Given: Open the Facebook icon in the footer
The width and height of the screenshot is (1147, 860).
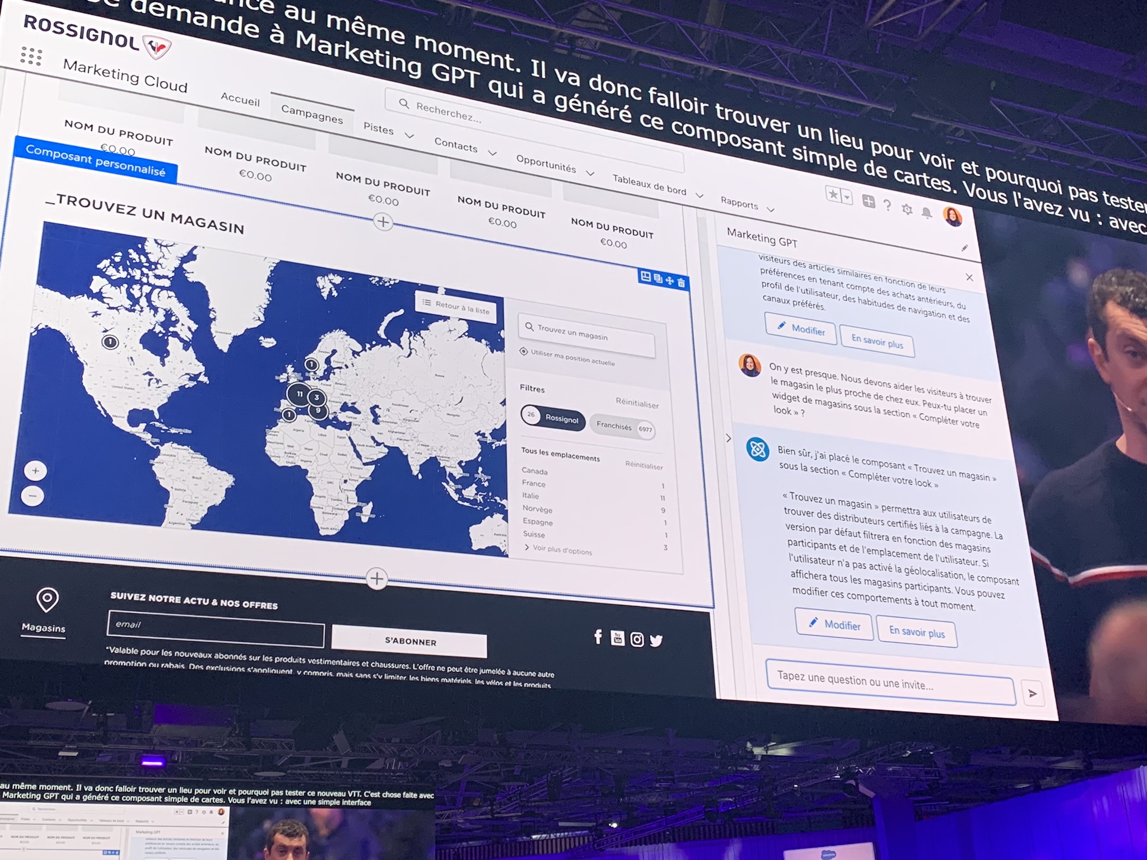Looking at the screenshot, I should click(598, 637).
